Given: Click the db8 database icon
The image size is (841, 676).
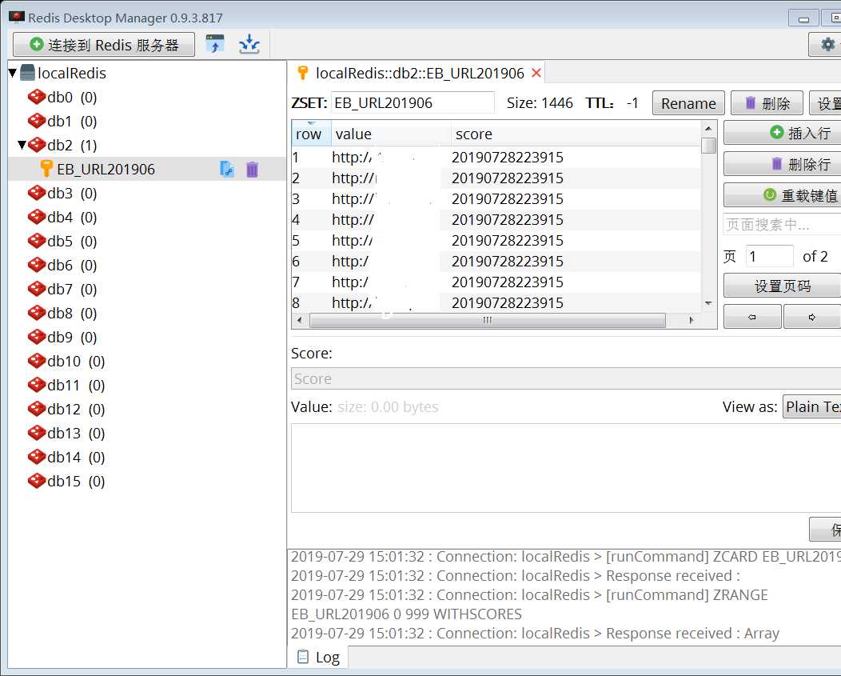Looking at the screenshot, I should (37, 313).
